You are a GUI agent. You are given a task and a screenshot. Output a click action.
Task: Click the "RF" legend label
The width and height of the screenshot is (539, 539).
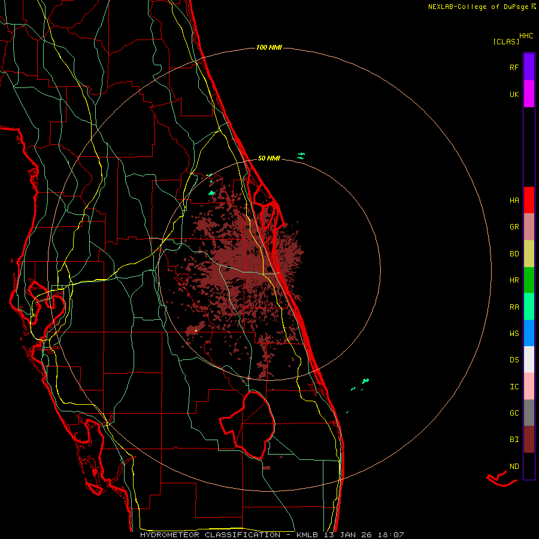point(514,68)
